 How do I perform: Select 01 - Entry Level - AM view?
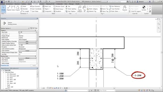pyautogui.click(x=13, y=76)
